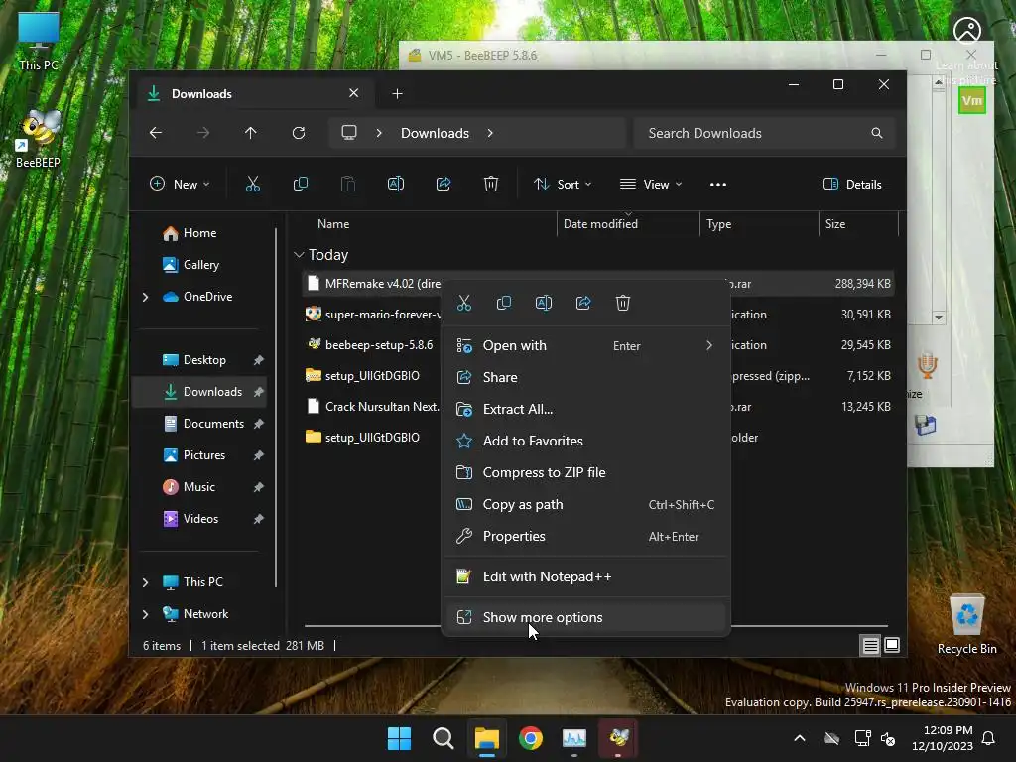The height and width of the screenshot is (762, 1016).
Task: Open Documents in quick access
Action: 213,424
